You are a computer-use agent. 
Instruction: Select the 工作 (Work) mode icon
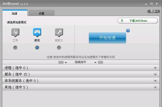pos(15,33)
